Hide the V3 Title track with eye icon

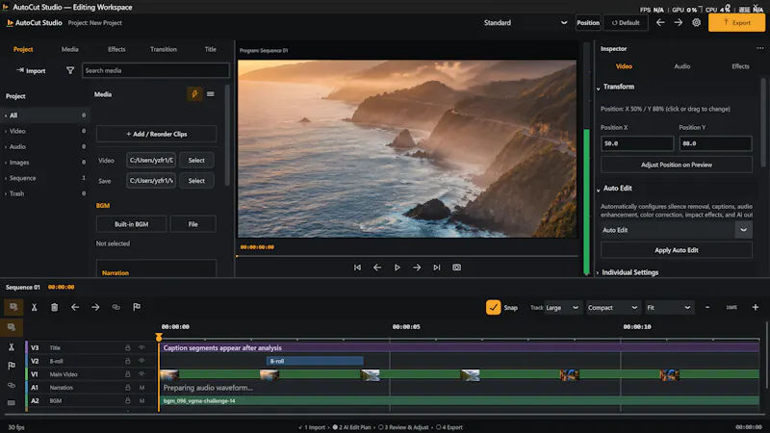point(141,347)
